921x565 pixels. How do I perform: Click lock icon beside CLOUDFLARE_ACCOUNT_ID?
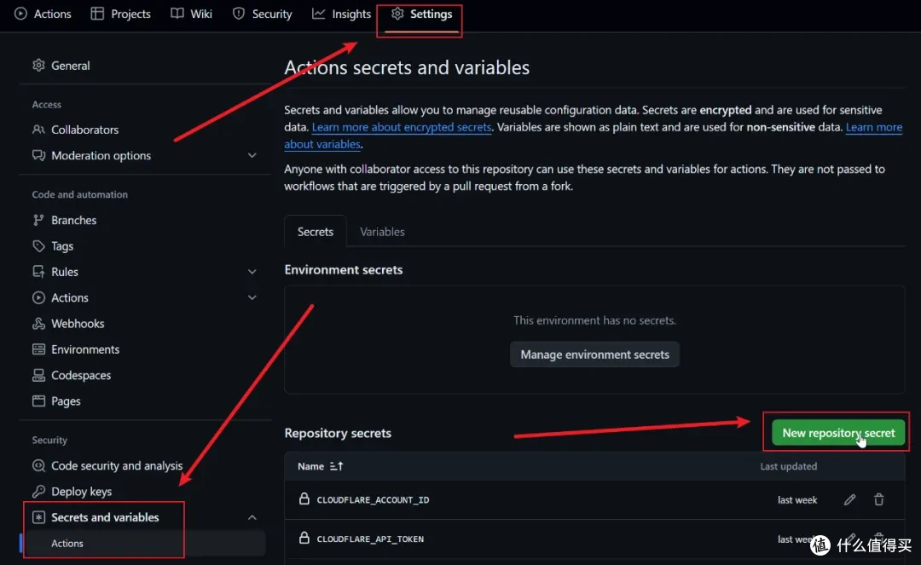tap(304, 499)
